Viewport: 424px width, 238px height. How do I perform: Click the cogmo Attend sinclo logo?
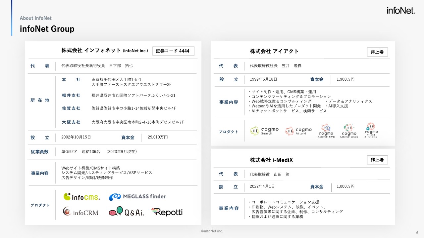point(349,131)
